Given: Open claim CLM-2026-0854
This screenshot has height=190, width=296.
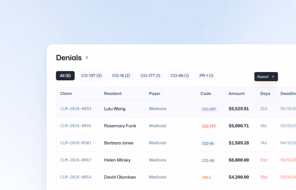Looking at the screenshot, I should coord(76,177).
